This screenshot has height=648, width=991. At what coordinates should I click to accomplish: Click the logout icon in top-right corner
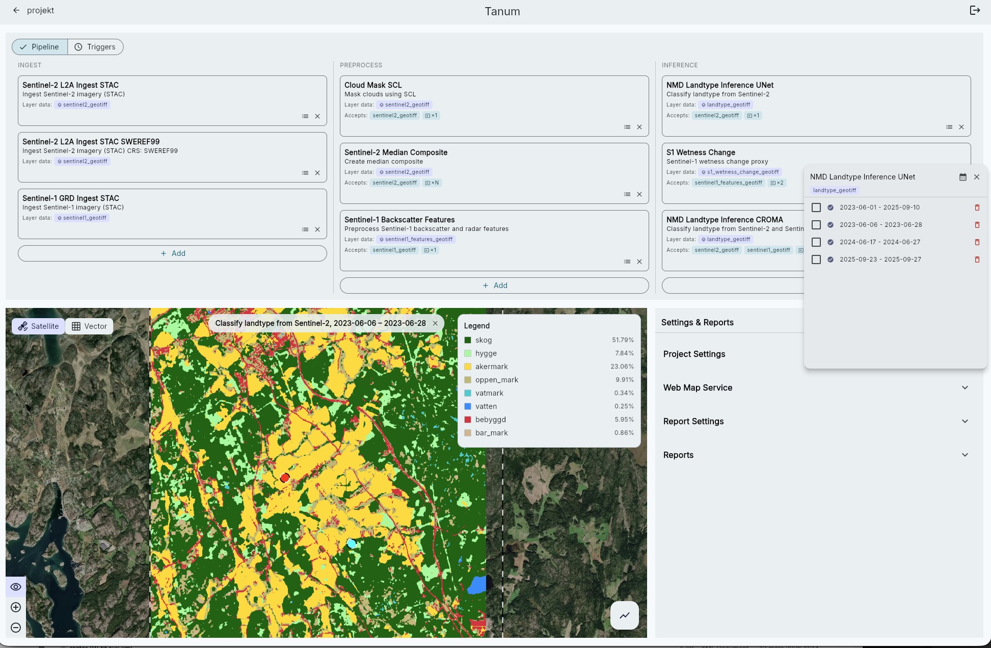(975, 10)
